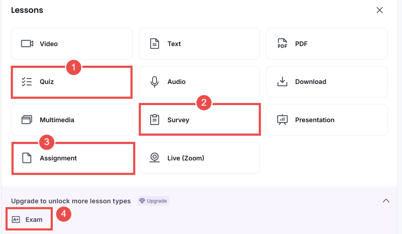Close the Lessons panel

(380, 10)
